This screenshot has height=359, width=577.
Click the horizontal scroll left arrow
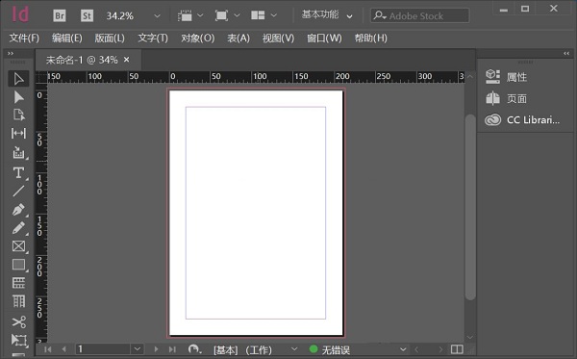417,349
